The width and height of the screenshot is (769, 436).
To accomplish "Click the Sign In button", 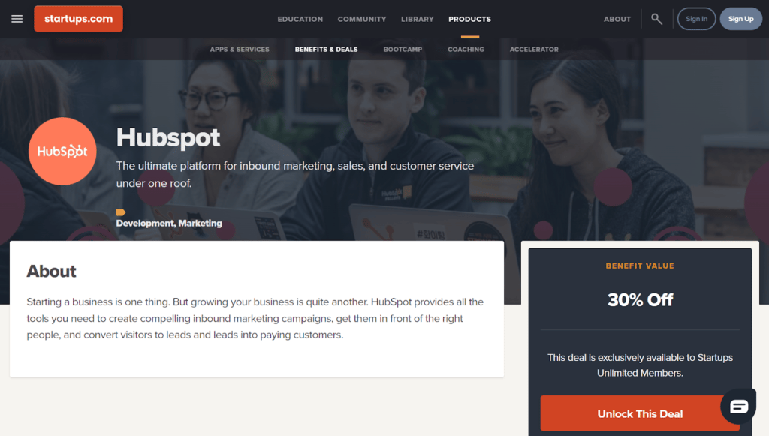I will (x=696, y=19).
